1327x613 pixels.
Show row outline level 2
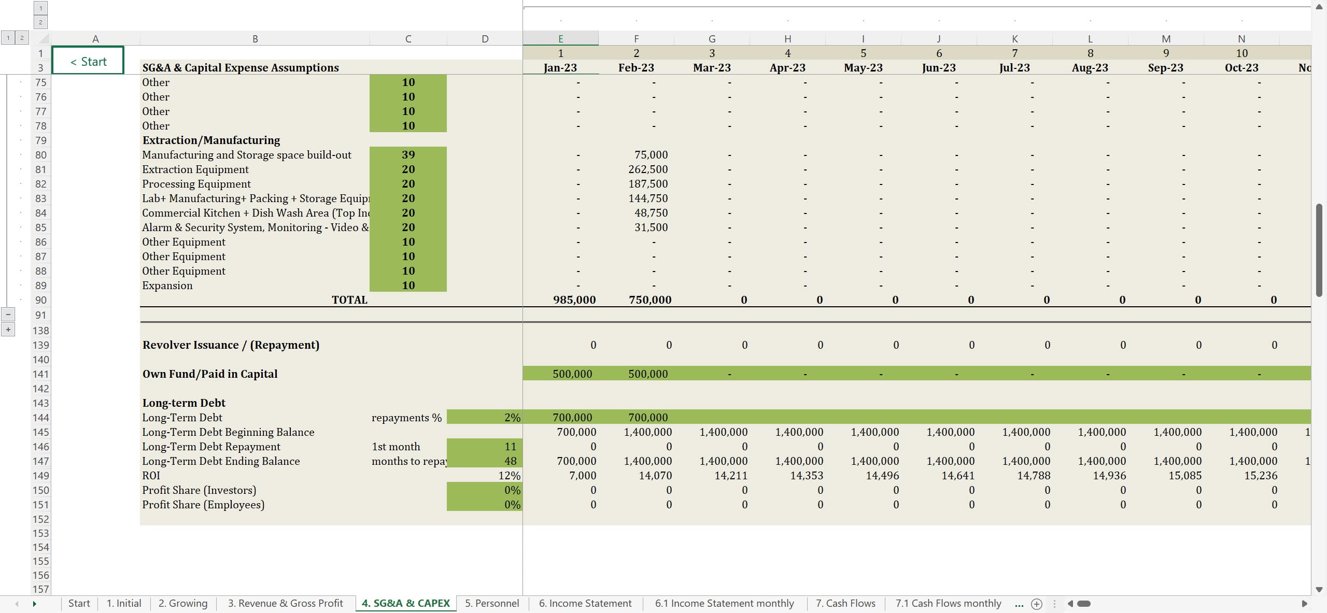[22, 37]
